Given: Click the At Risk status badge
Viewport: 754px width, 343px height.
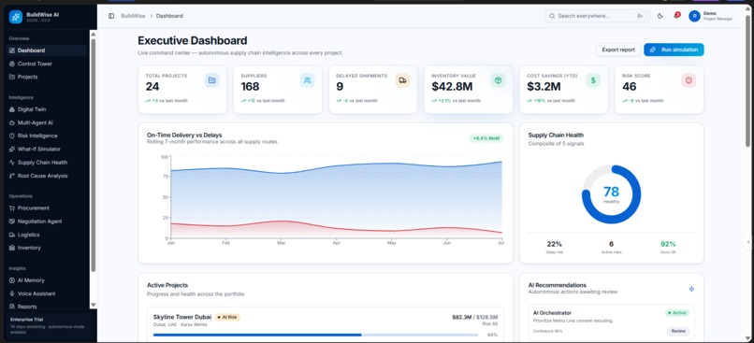Looking at the screenshot, I should [227, 317].
